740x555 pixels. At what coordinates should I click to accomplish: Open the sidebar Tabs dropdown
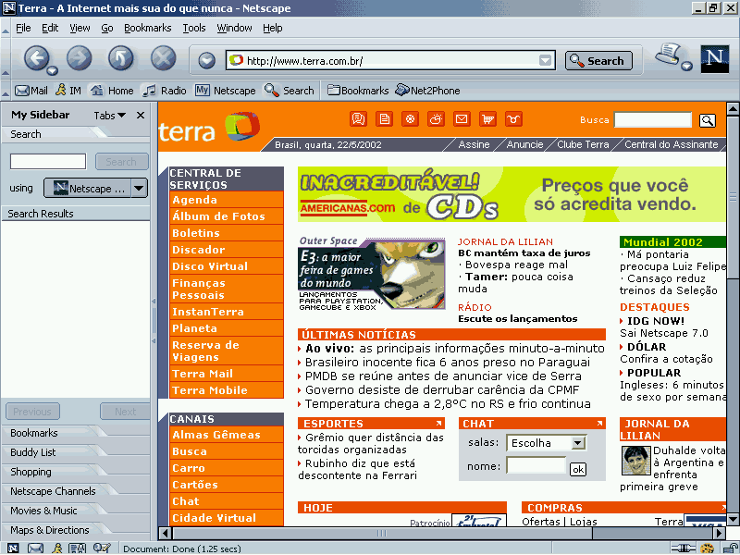(109, 116)
